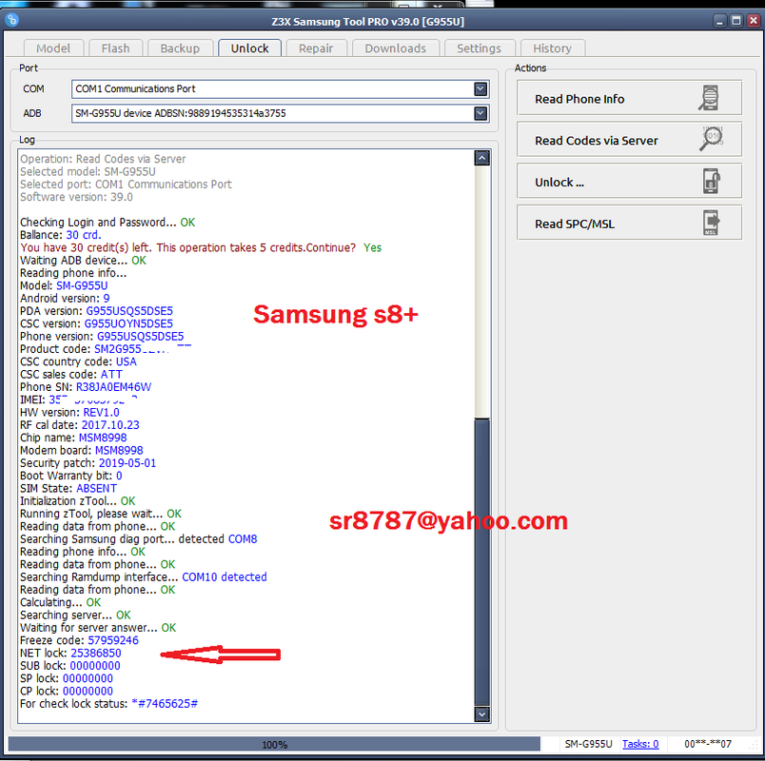Click the log scrollbar up arrow
This screenshot has width=765, height=761.
(x=482, y=158)
